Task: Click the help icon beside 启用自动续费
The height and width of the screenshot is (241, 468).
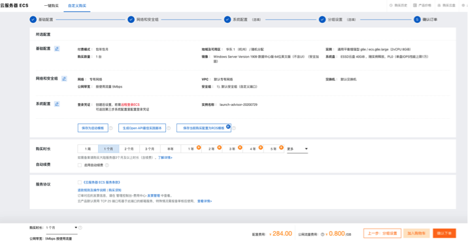Action: (x=107, y=165)
